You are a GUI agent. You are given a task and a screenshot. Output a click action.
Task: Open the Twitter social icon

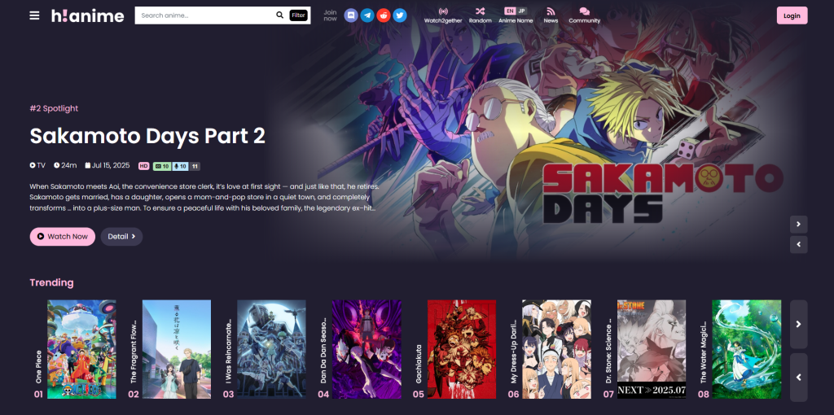[400, 15]
